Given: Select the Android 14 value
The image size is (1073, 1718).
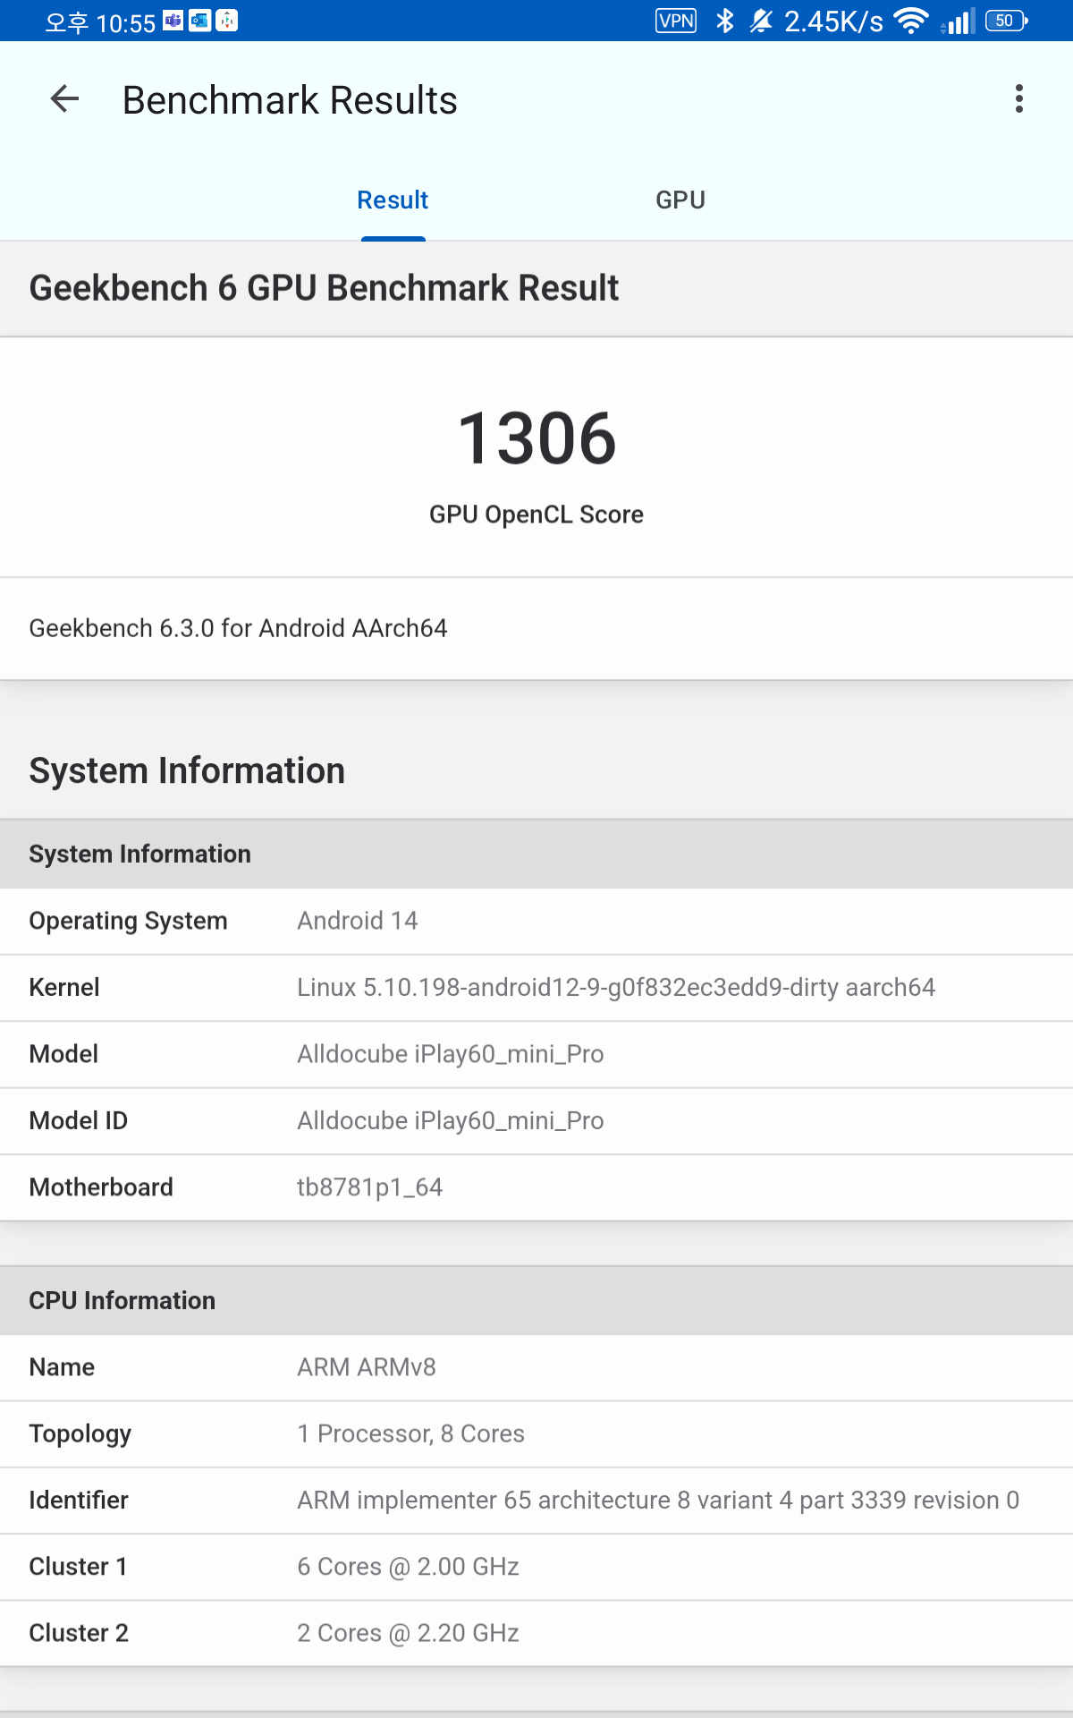Looking at the screenshot, I should pos(358,921).
